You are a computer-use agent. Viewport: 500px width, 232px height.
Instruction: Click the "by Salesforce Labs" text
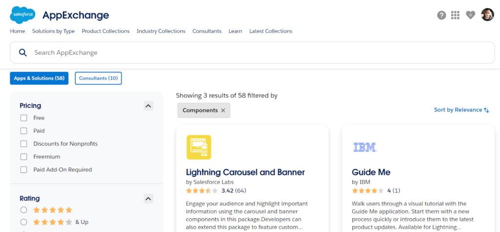pyautogui.click(x=210, y=182)
